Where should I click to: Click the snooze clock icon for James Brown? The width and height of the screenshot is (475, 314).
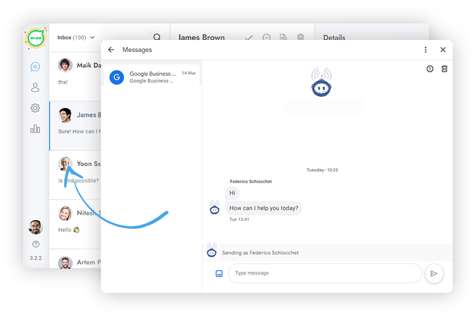267,37
